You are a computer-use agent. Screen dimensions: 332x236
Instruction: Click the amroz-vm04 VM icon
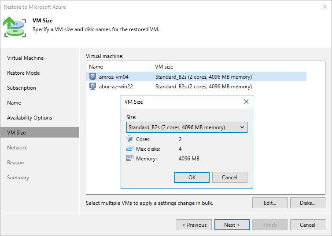93,76
